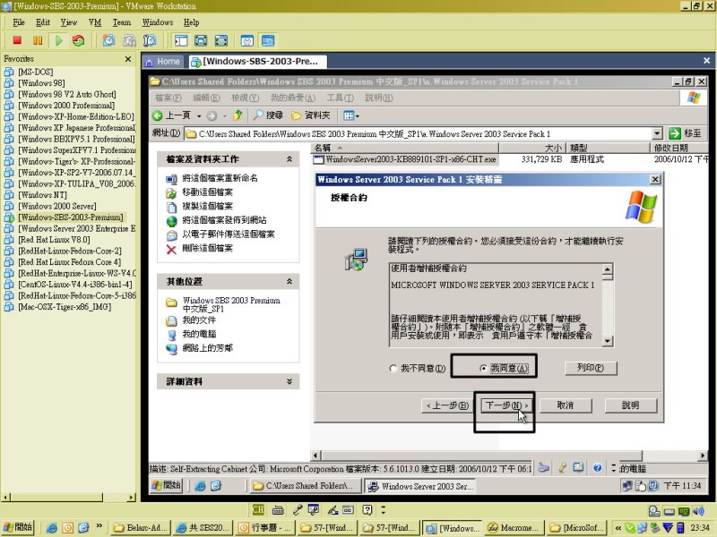This screenshot has height=537, width=717.
Task: Open the VMware File menu
Action: [19, 22]
